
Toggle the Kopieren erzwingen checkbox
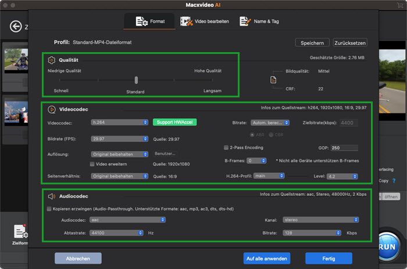click(49, 209)
